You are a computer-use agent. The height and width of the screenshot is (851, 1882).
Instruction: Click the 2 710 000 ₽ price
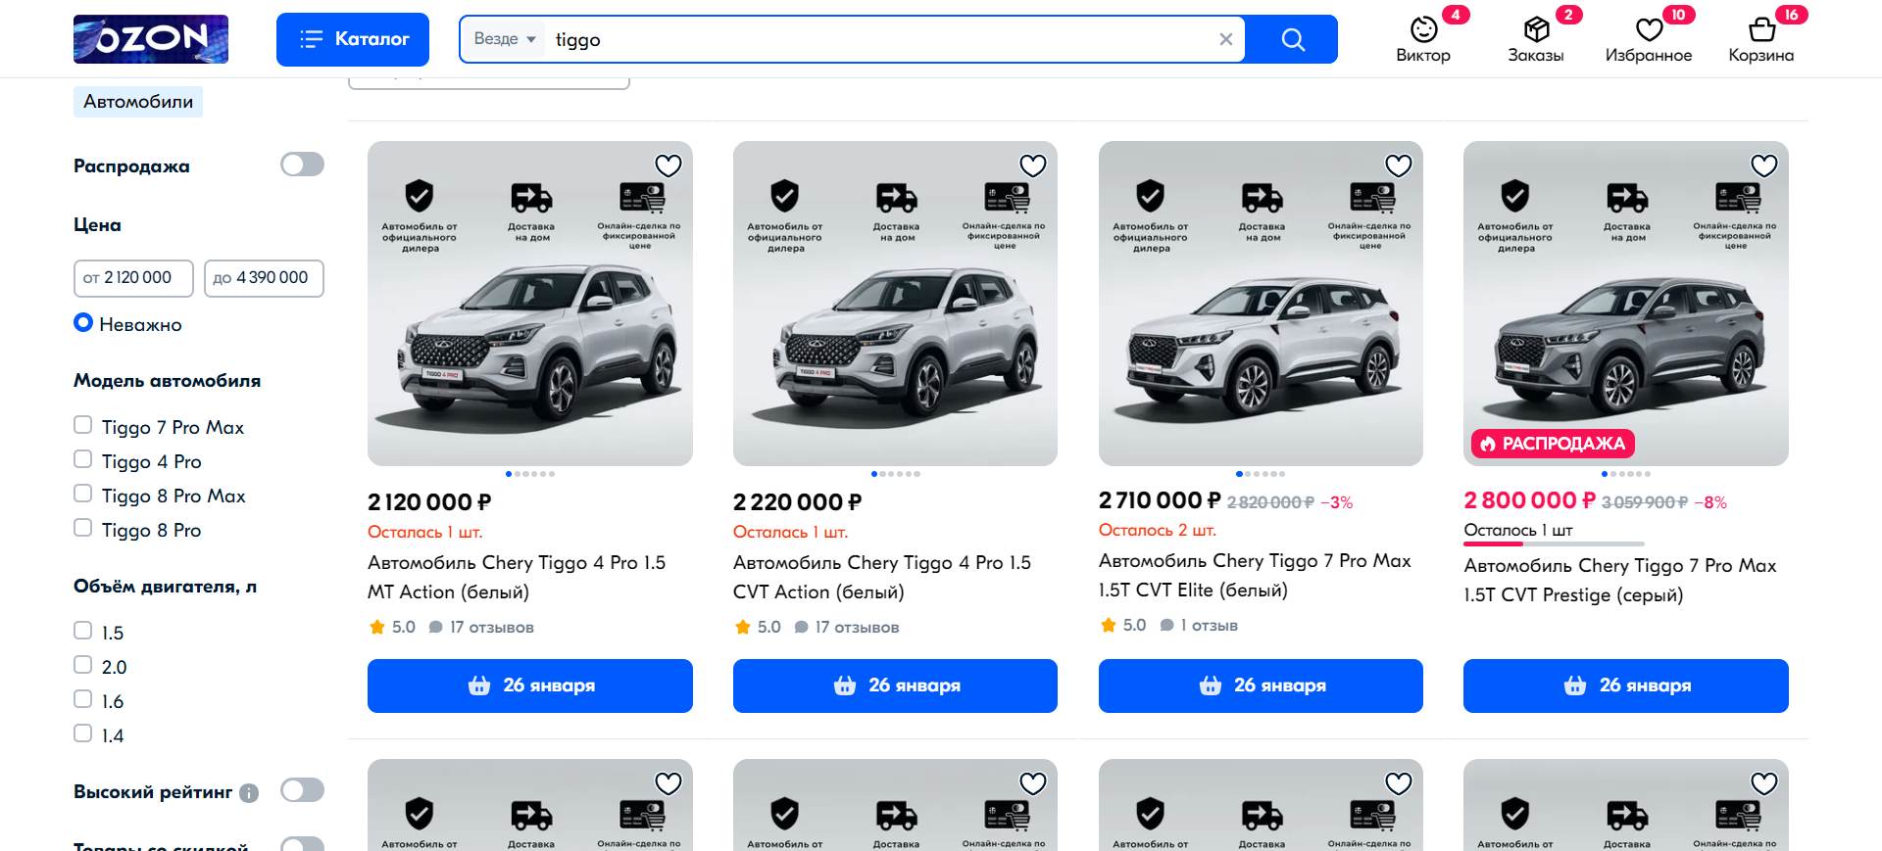(x=1160, y=500)
